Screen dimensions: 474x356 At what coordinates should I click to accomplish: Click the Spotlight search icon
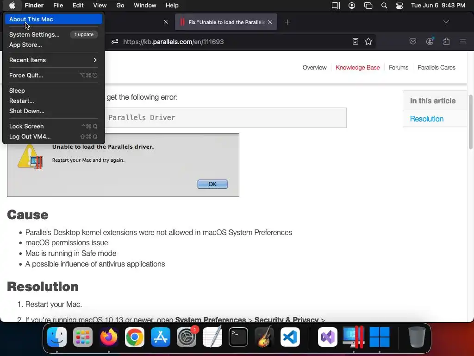coord(384,6)
